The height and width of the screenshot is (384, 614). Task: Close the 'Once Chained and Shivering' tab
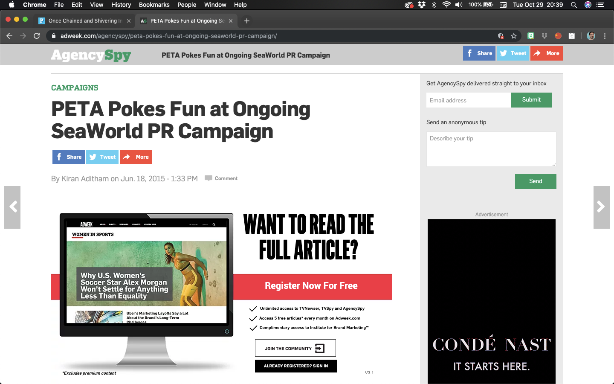(x=129, y=21)
